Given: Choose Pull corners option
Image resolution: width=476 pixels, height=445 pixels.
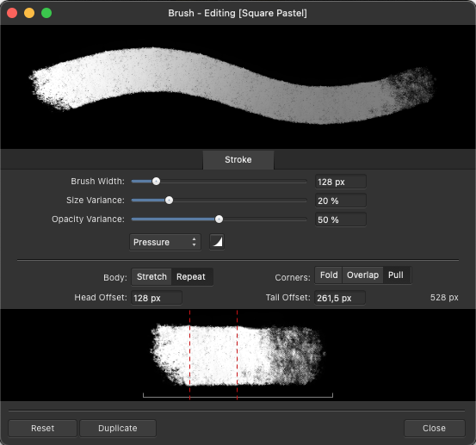Looking at the screenshot, I should click(396, 275).
